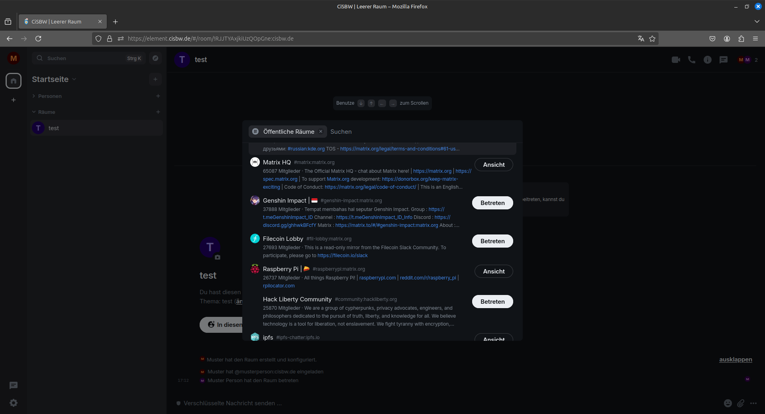Screen dimensions: 765x414
Task: View the Matrix HQ room
Action: (494, 165)
